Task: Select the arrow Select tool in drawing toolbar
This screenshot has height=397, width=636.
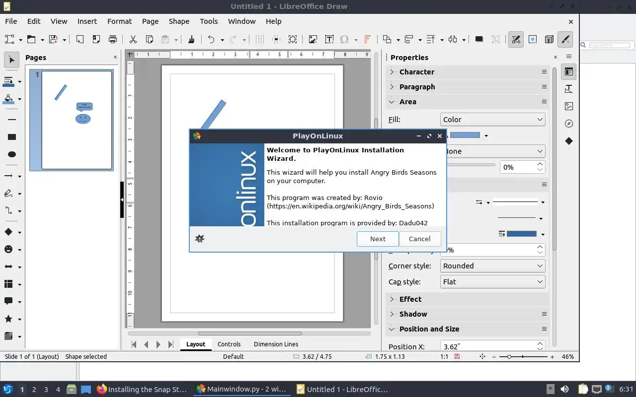Action: (x=12, y=60)
